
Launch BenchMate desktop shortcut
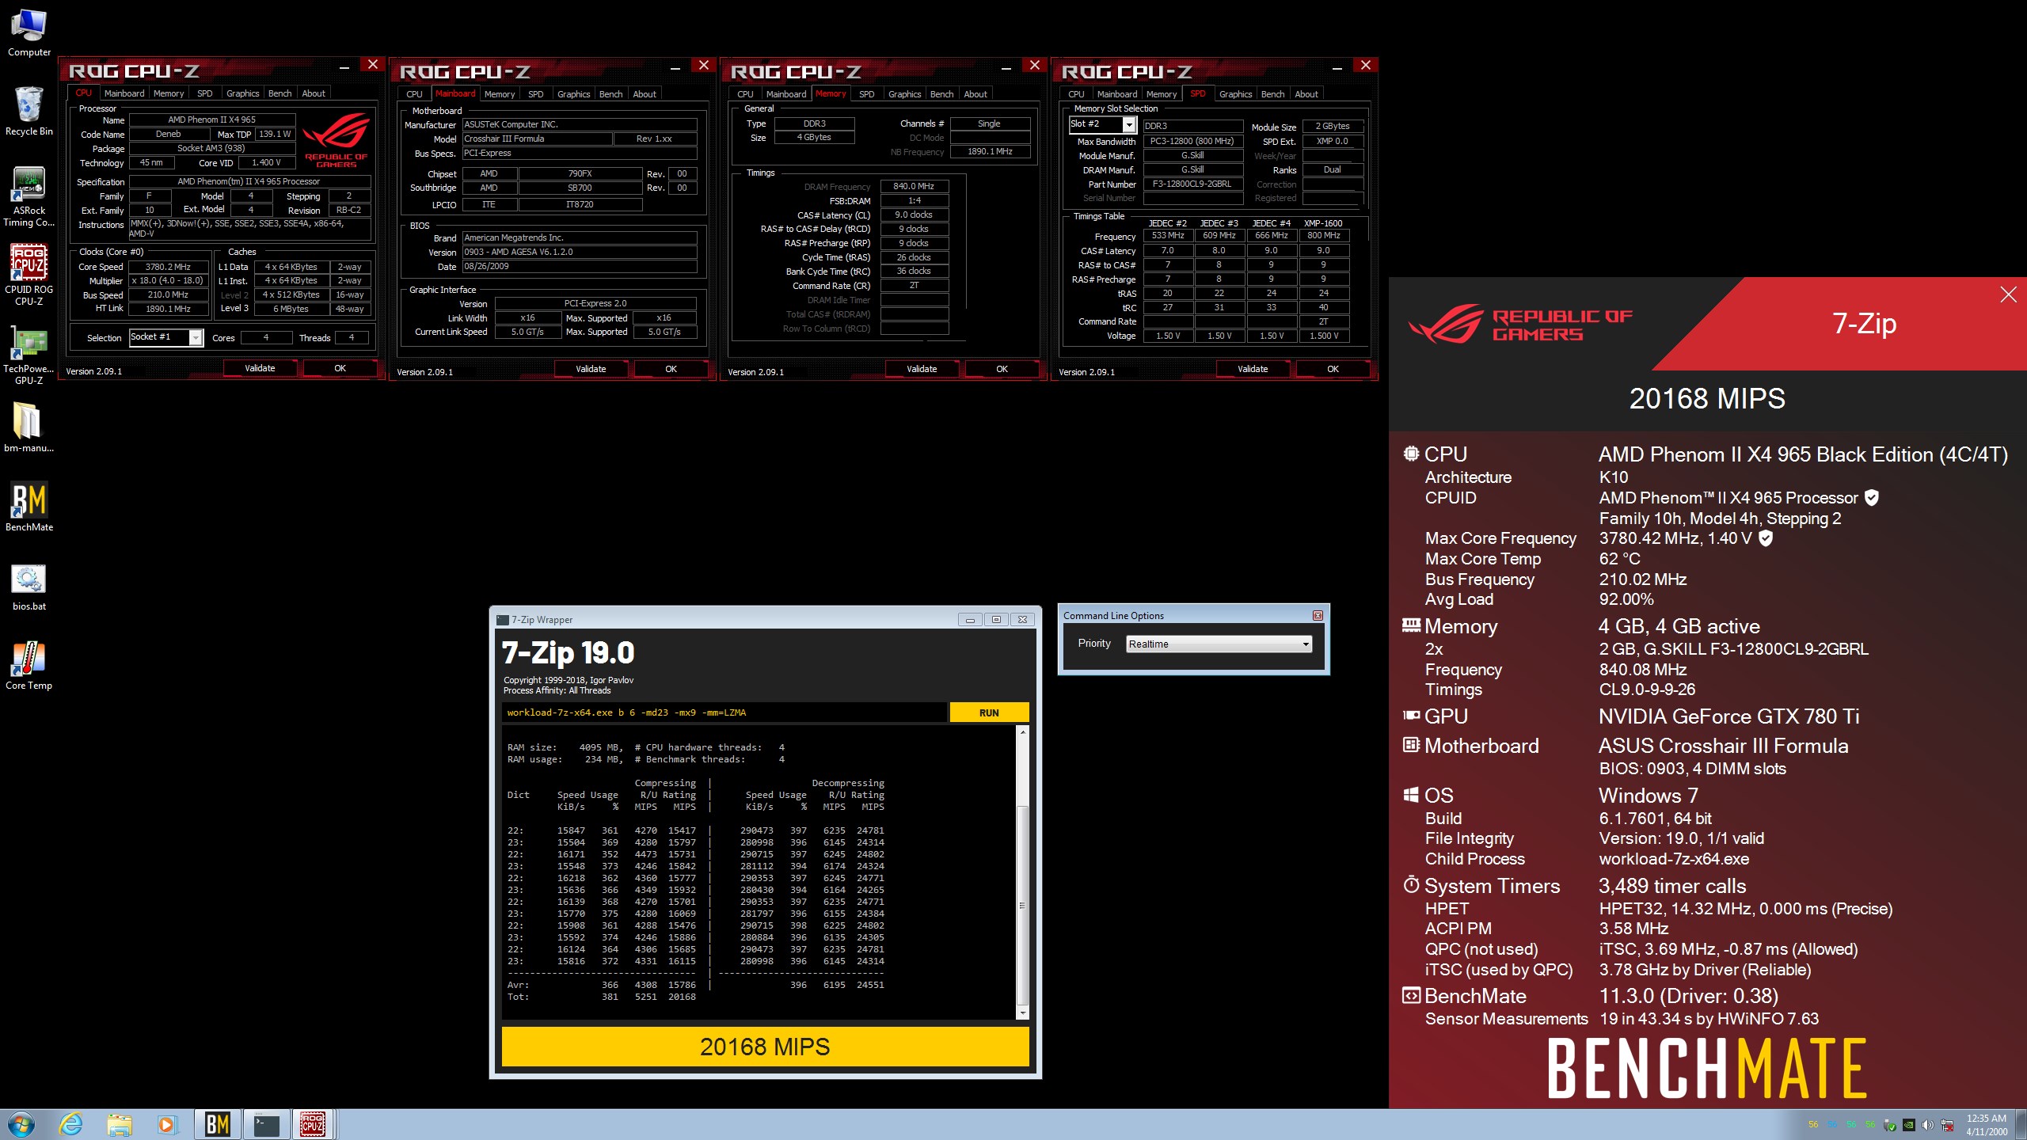(x=29, y=507)
